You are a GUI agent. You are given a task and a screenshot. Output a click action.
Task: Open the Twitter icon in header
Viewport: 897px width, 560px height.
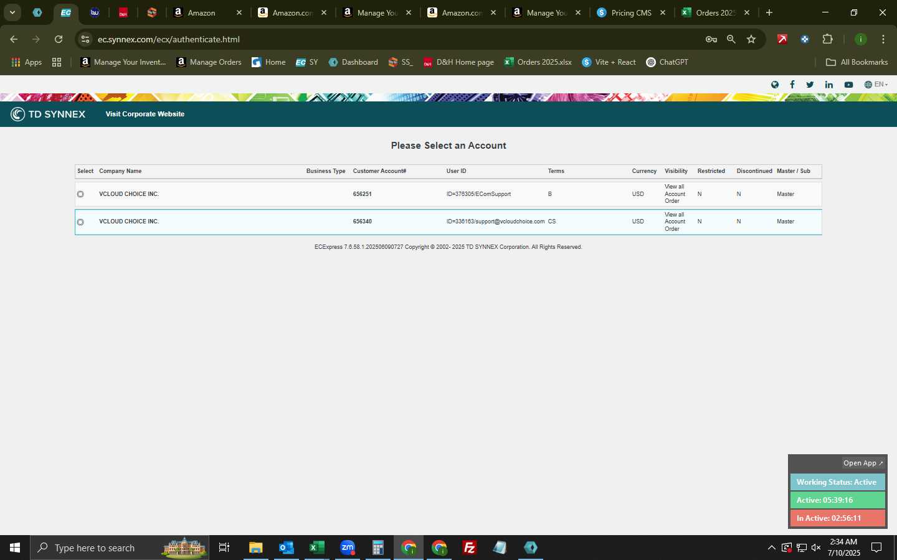tap(810, 85)
